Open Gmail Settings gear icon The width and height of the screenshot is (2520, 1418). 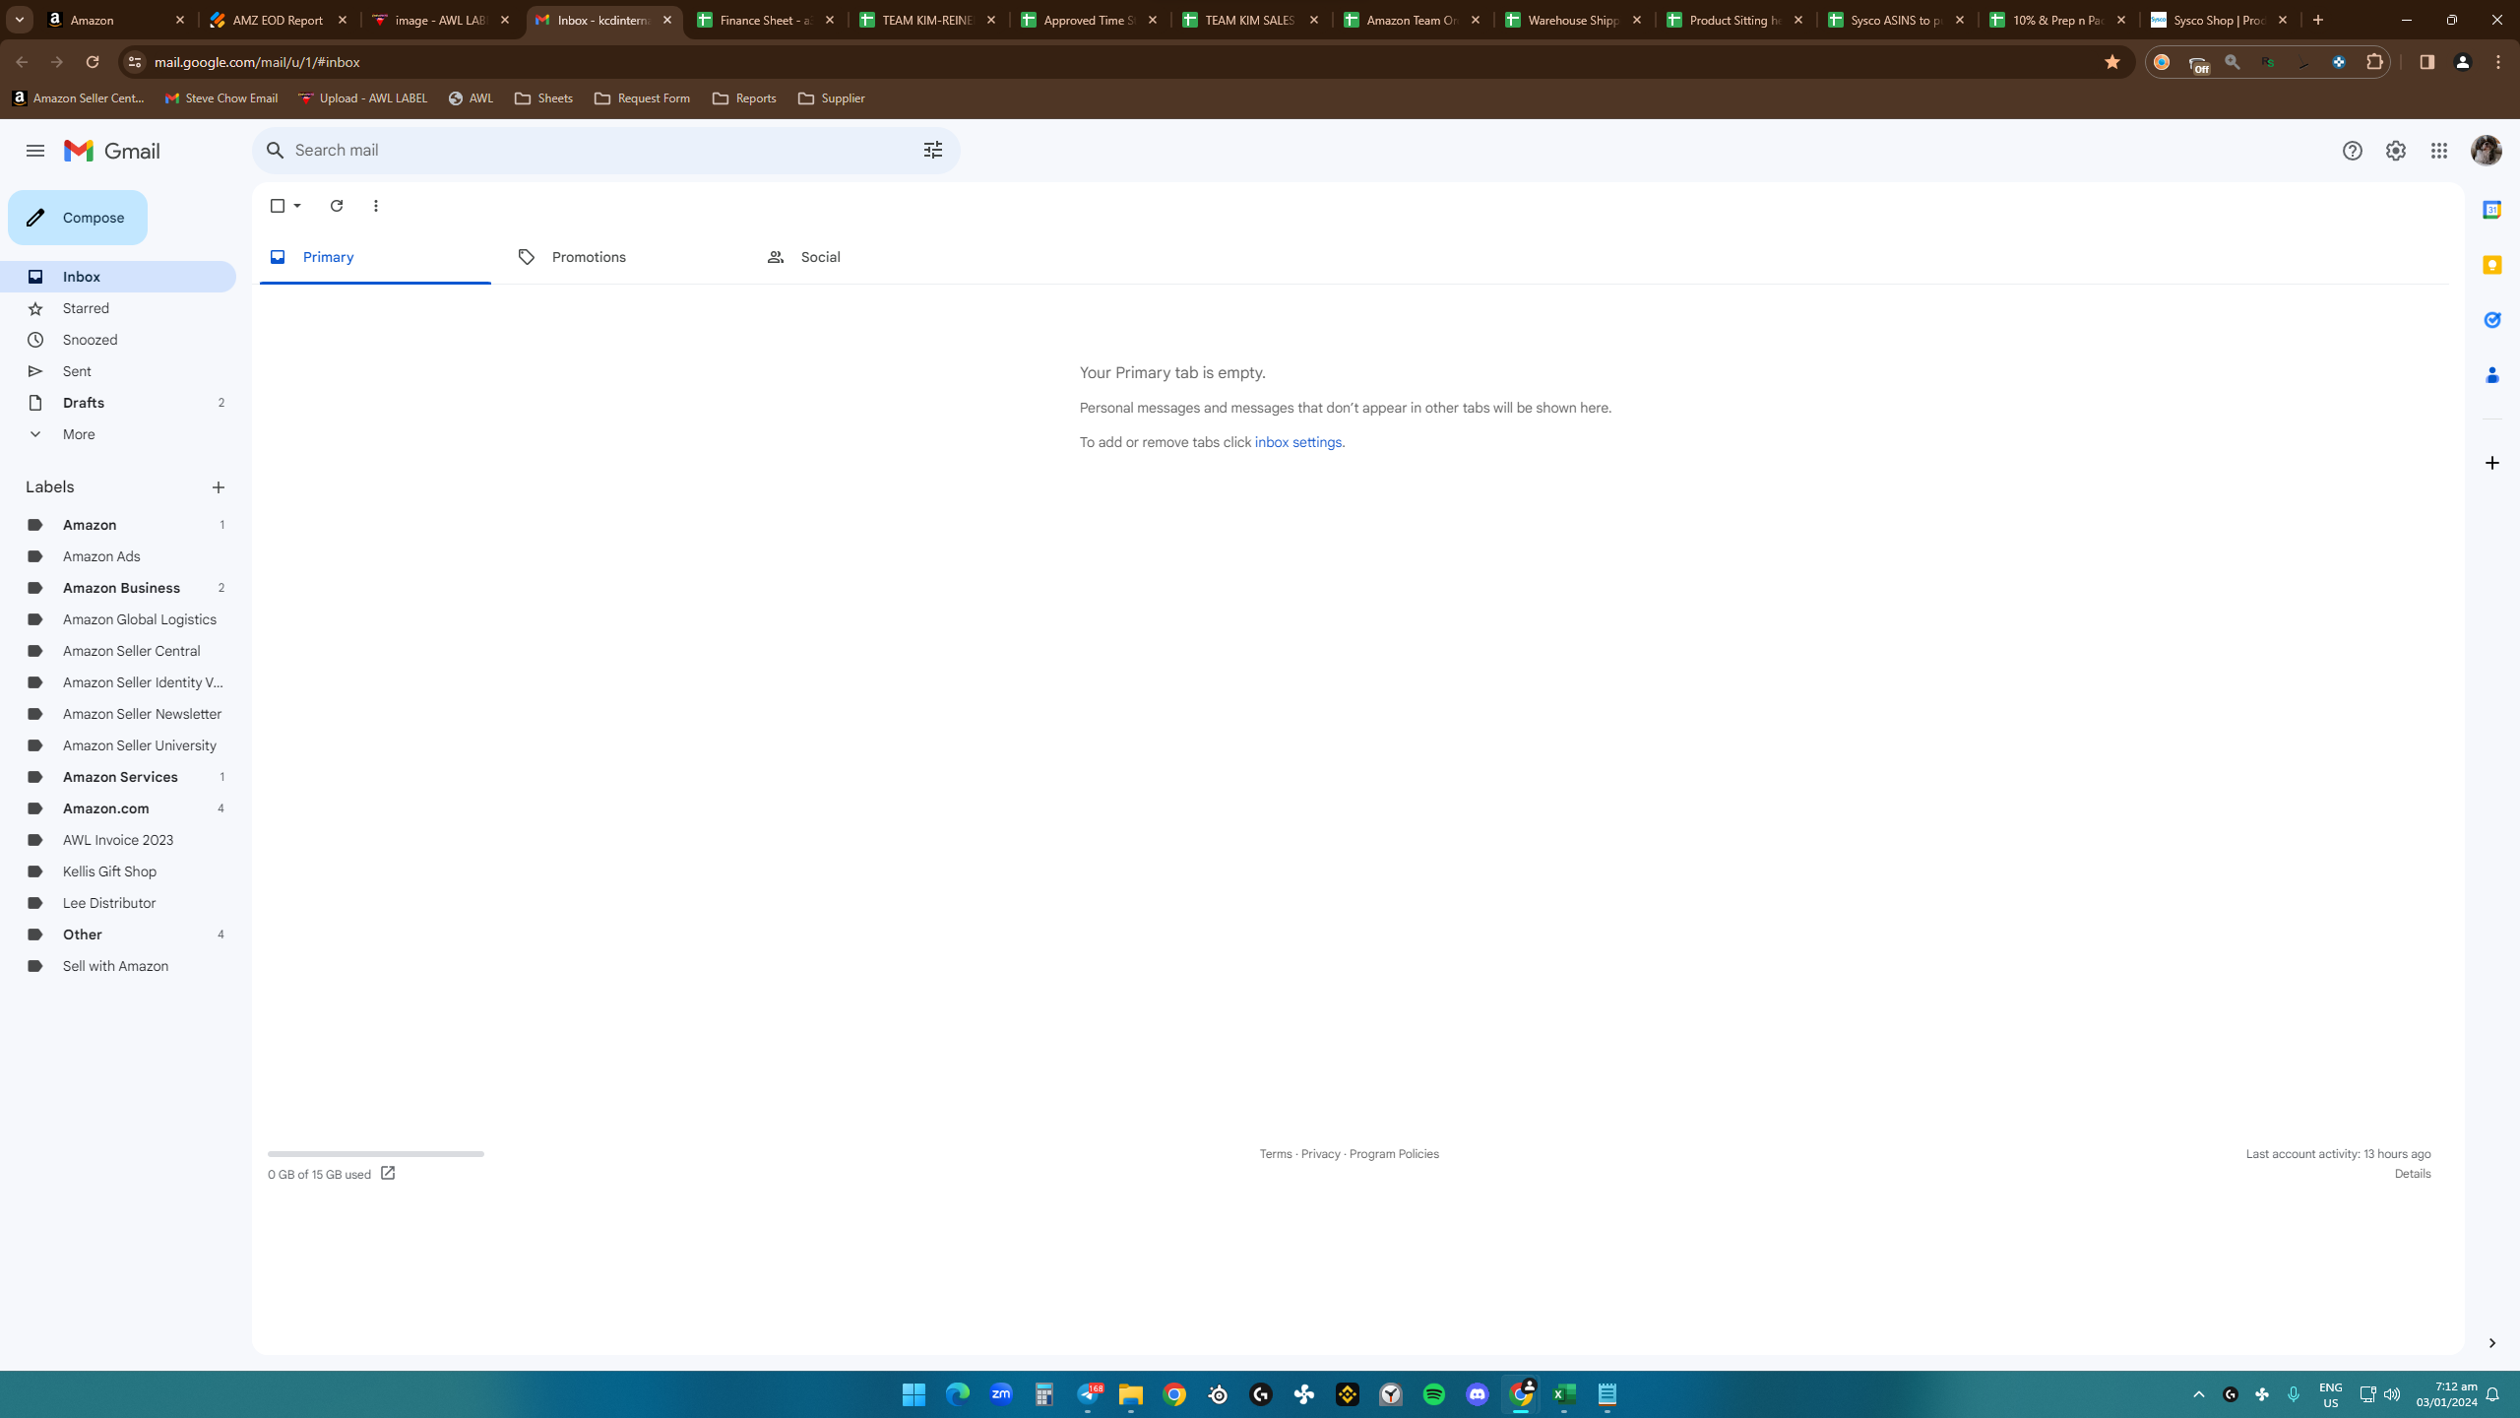[x=2395, y=151]
